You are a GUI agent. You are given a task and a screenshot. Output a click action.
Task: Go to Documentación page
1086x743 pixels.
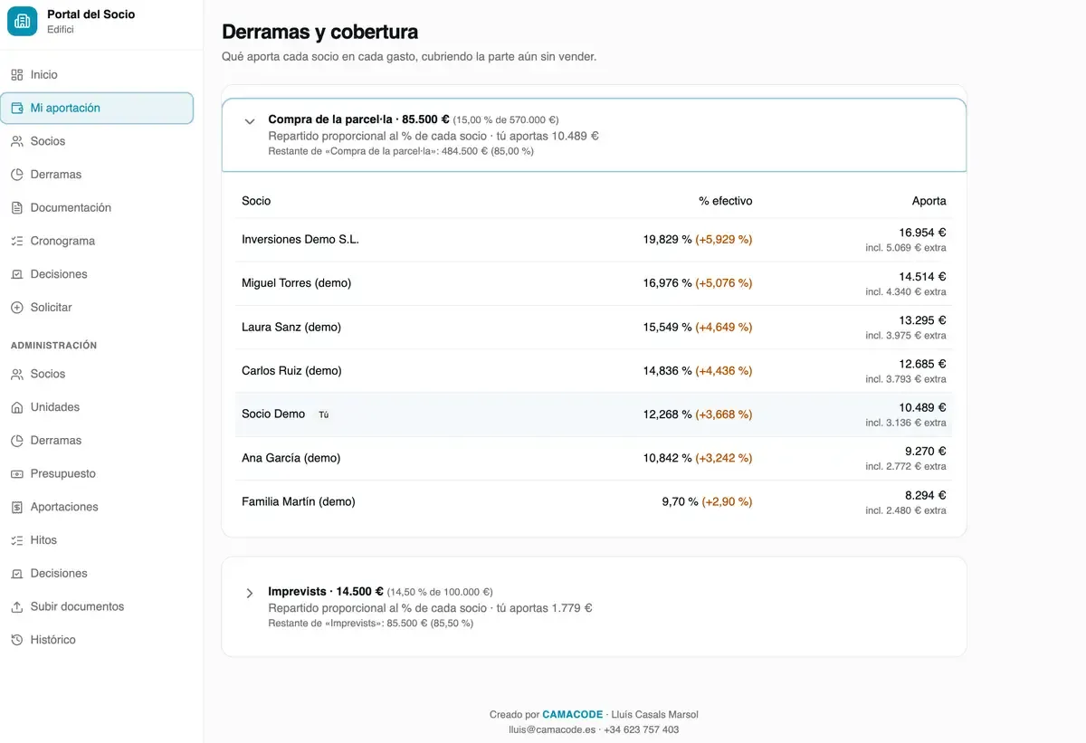pyautogui.click(x=97, y=208)
